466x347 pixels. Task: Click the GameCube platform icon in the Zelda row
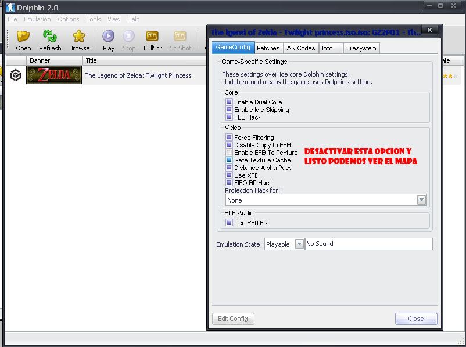pos(16,75)
